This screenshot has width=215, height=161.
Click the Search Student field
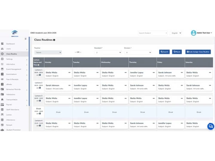(x=153, y=33)
